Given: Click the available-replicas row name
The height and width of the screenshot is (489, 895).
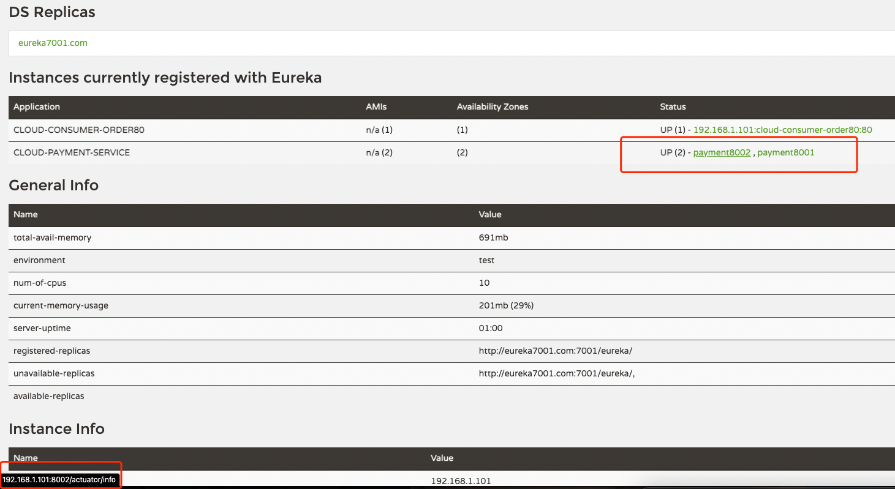Looking at the screenshot, I should (49, 396).
